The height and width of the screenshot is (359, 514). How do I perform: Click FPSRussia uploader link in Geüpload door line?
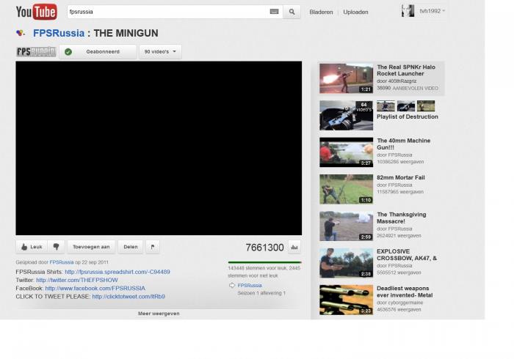point(61,262)
